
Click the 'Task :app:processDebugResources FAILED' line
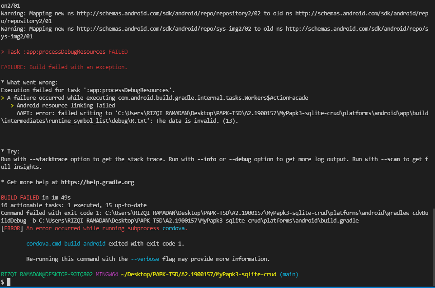coord(64,52)
